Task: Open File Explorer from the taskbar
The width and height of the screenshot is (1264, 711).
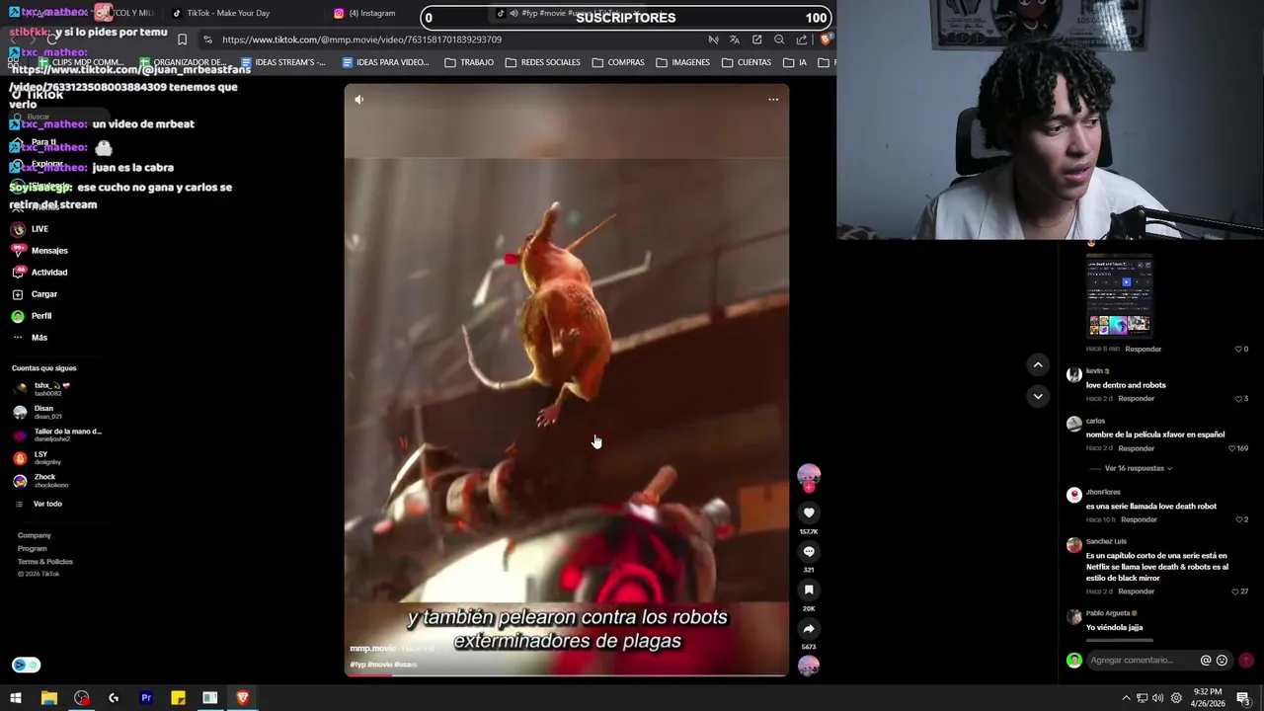Action: [x=48, y=698]
